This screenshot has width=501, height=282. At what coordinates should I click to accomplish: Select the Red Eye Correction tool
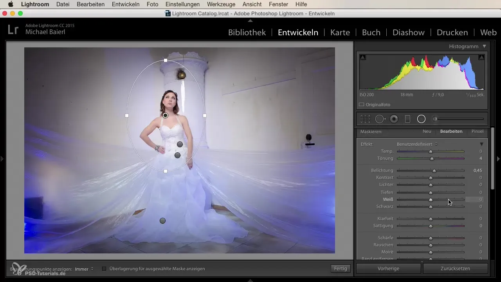pos(394,119)
